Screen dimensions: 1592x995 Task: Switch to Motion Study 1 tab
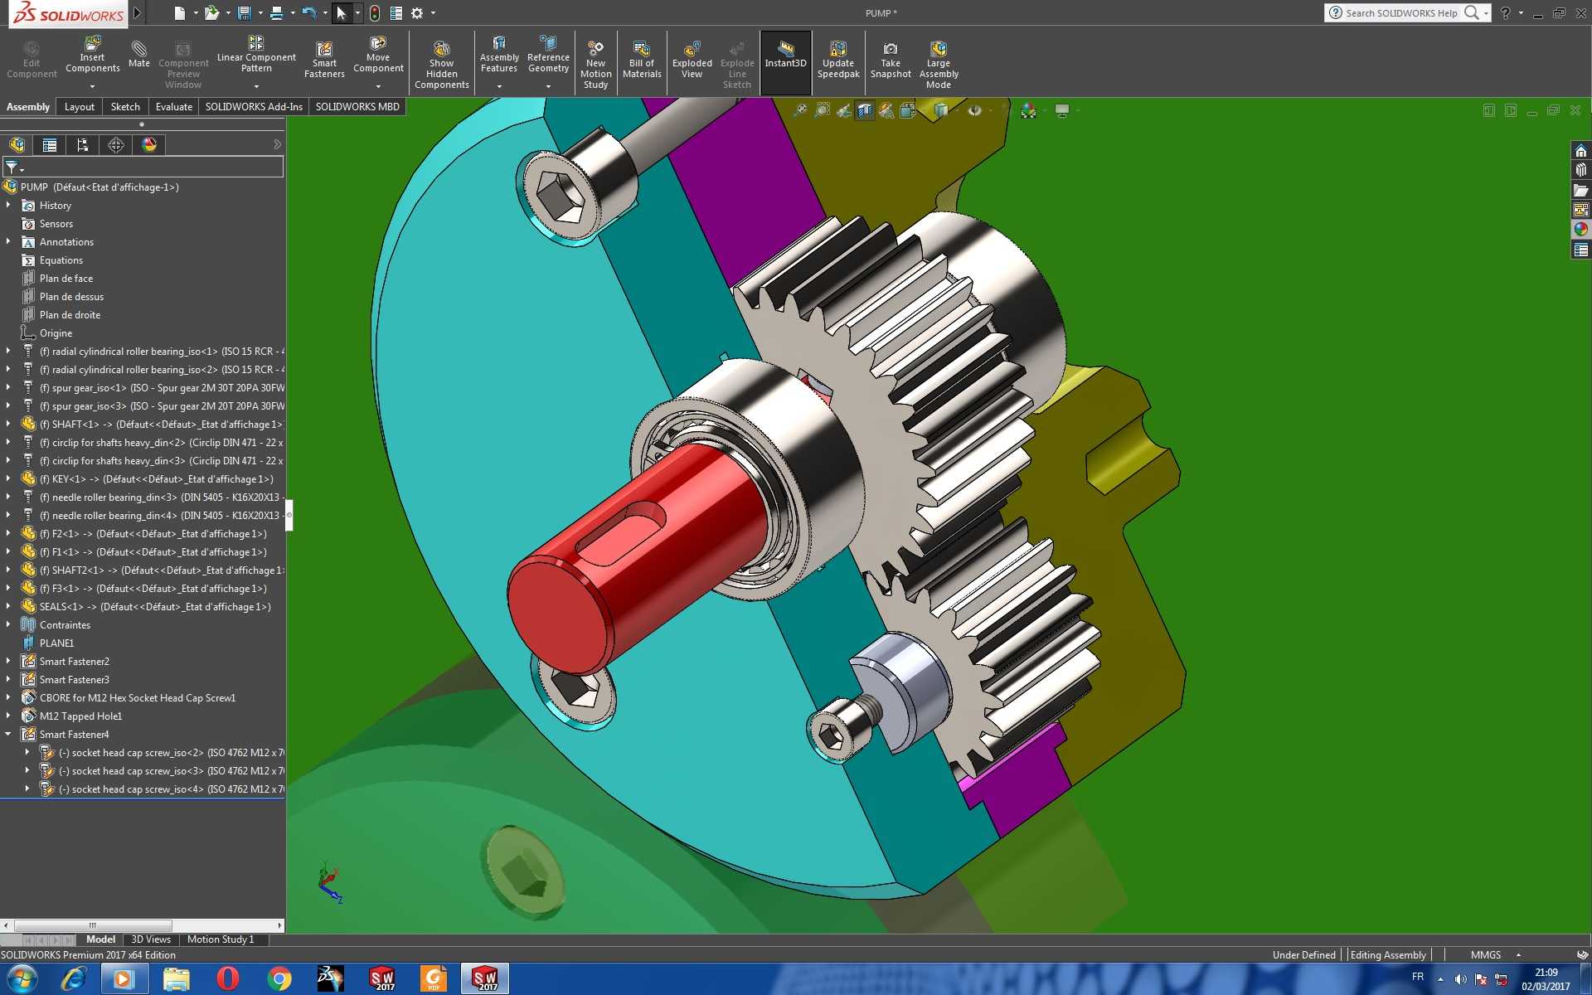(221, 939)
